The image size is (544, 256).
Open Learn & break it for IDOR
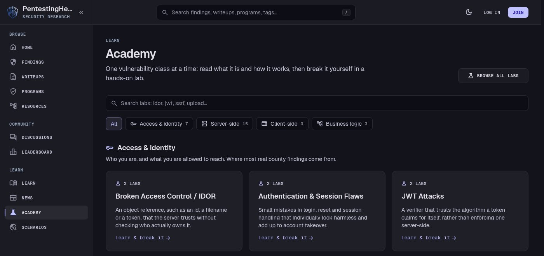point(143,238)
